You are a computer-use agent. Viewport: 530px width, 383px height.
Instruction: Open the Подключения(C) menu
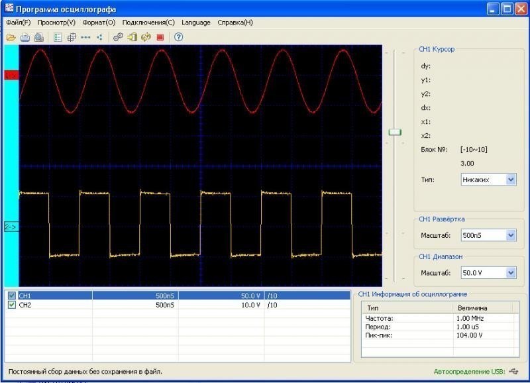[x=148, y=22]
